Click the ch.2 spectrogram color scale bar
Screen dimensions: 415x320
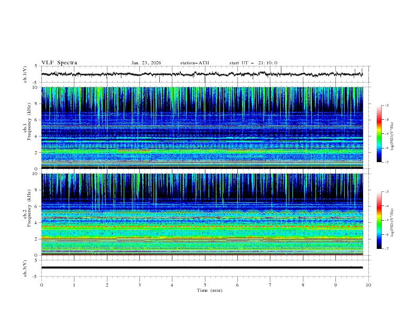coord(379,220)
